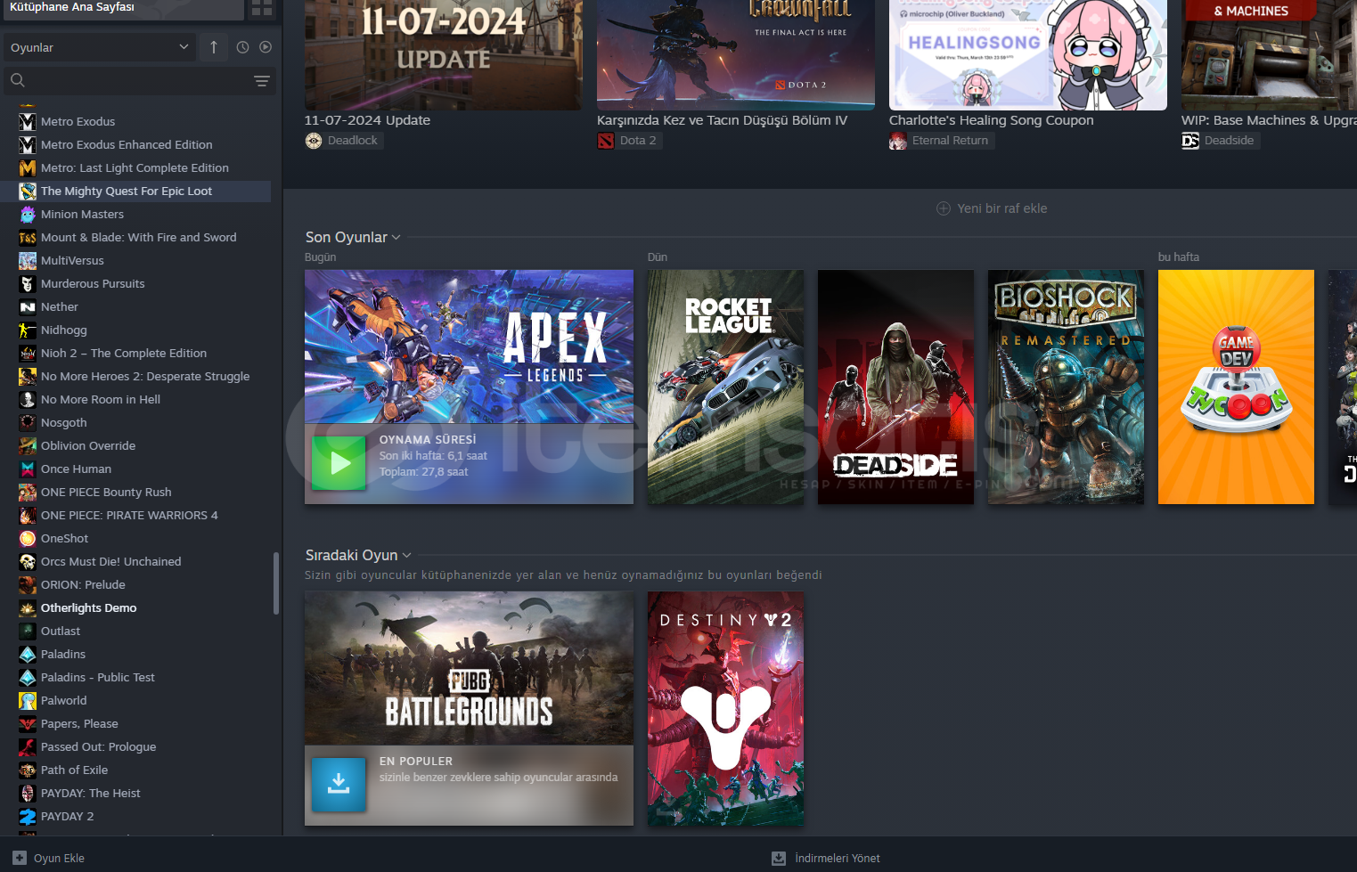Select No More Heroes 2 icon
This screenshot has width=1357, height=872.
pos(28,376)
